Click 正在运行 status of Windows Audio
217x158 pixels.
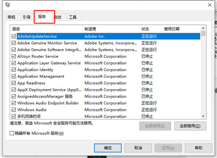[x=149, y=110]
